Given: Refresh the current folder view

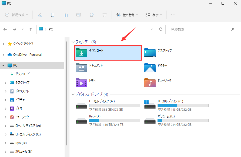Looking at the screenshot, I should [160, 29].
